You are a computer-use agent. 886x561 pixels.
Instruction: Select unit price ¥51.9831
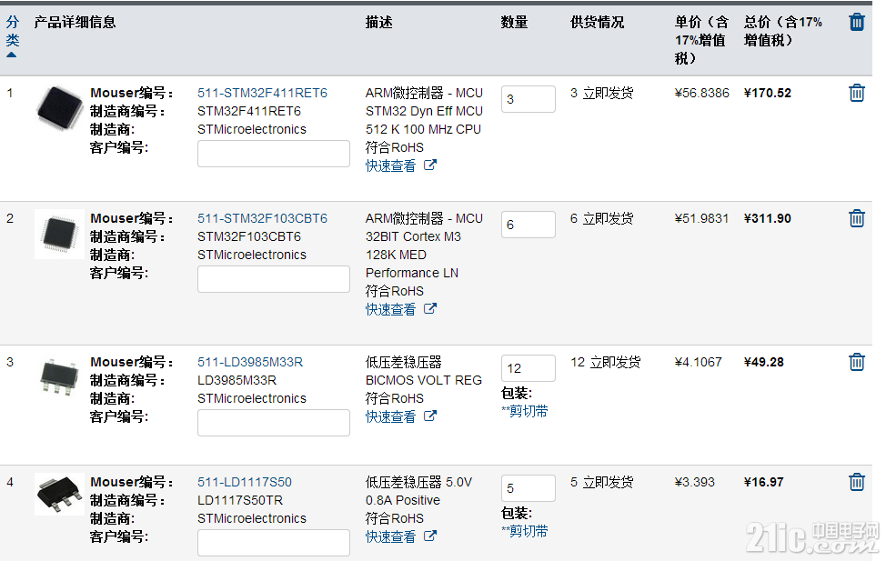point(701,218)
